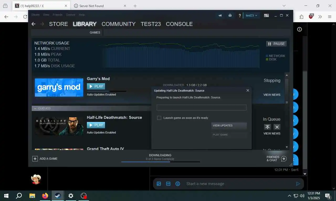
Task: Click the Firefox back arrow
Action: [6, 17]
